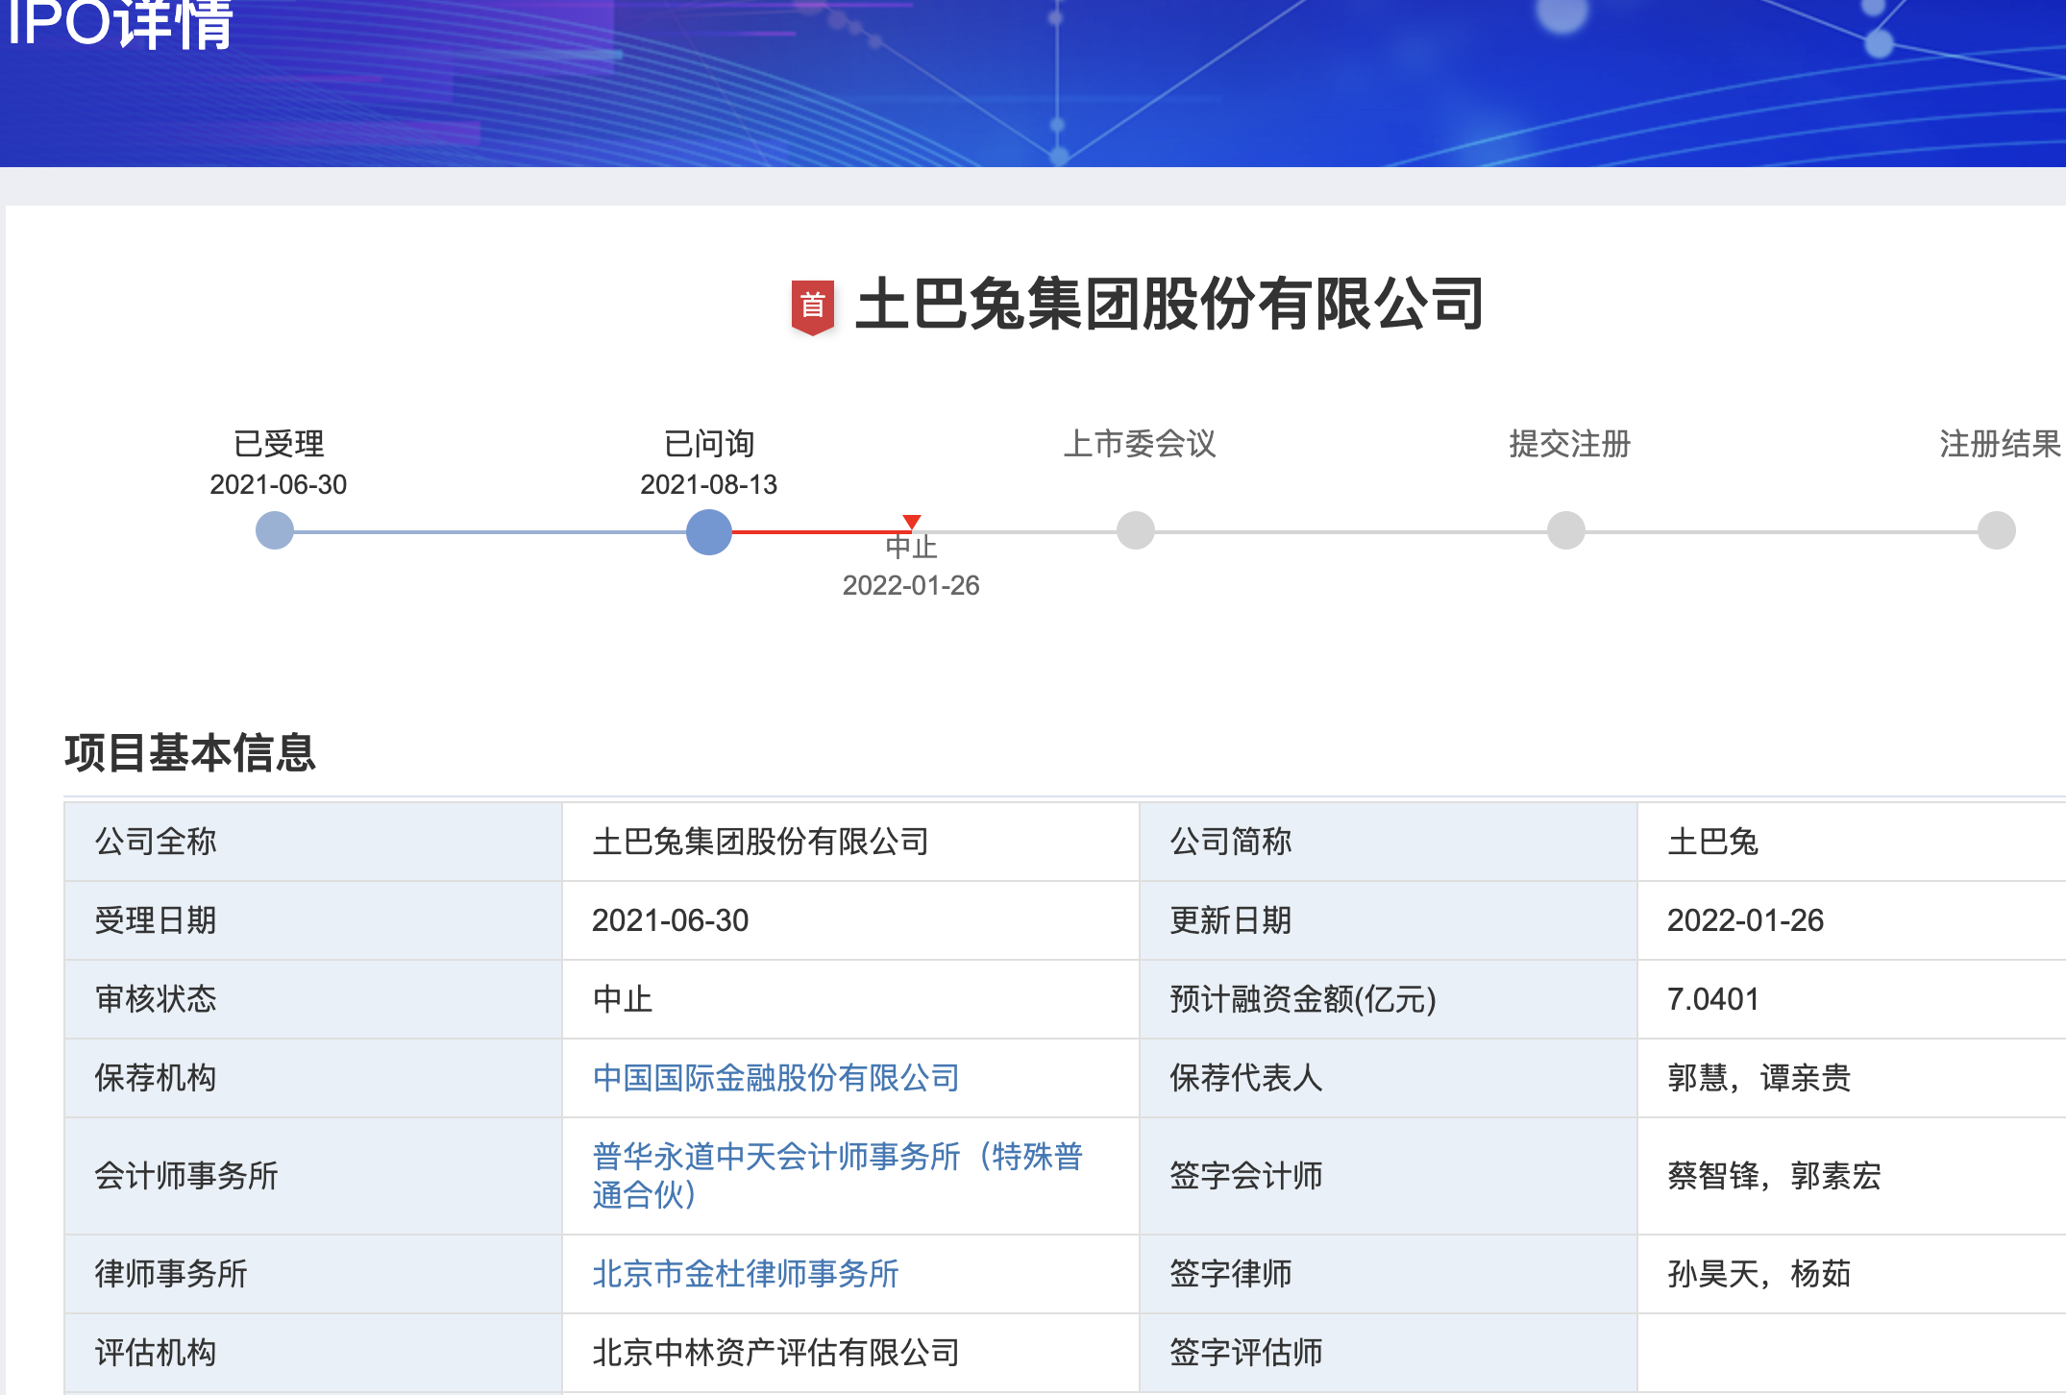Click the 签字会计师 label cell
Screen dimensions: 2066x1395
[1389, 1176]
